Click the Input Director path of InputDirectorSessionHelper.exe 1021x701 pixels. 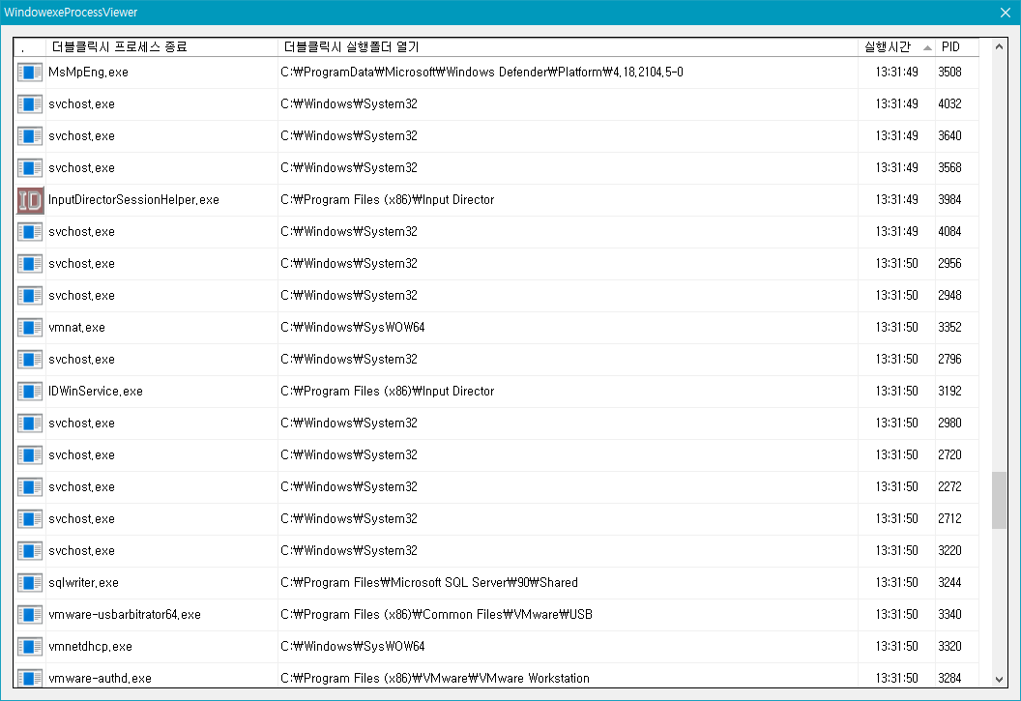388,200
